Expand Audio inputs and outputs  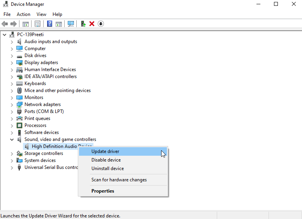point(12,42)
